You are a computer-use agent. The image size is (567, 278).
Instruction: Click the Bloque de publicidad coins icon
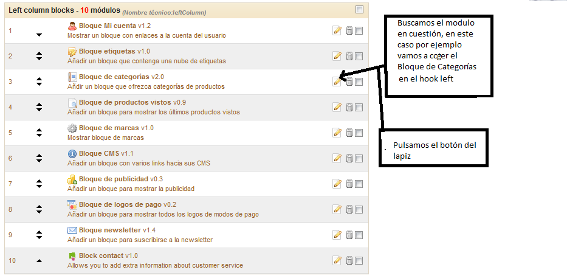coord(72,179)
